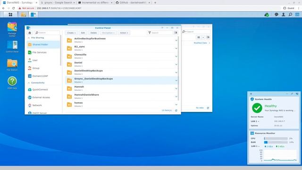
Task: Expand ActiveBackupforBusiness folder details
Action: pos(176,40)
